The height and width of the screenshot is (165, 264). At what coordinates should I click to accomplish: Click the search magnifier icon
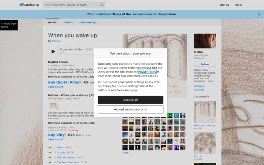pyautogui.click(x=102, y=5)
